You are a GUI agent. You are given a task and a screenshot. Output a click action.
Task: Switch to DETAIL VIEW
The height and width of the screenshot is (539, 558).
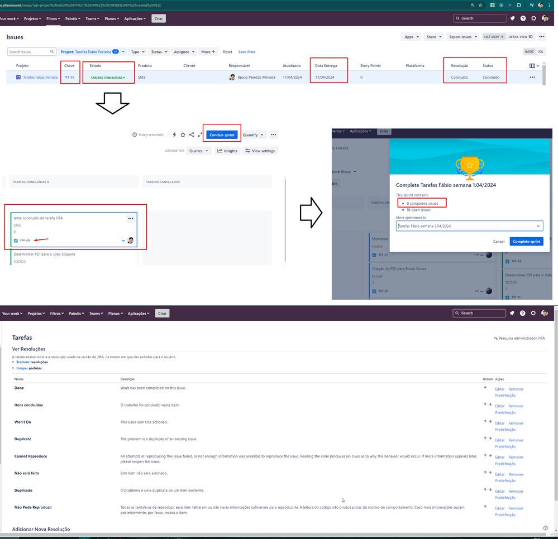pos(520,37)
